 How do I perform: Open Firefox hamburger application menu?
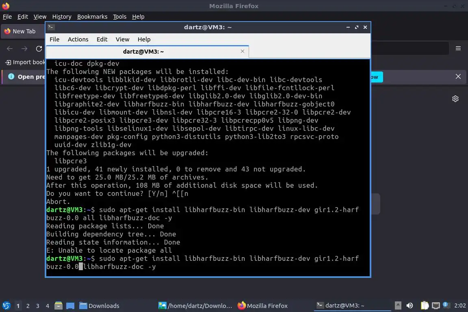[x=458, y=48]
